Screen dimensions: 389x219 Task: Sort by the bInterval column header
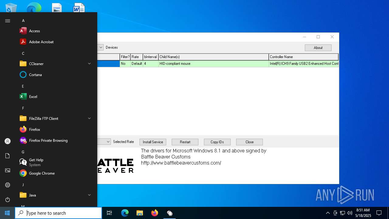click(151, 57)
